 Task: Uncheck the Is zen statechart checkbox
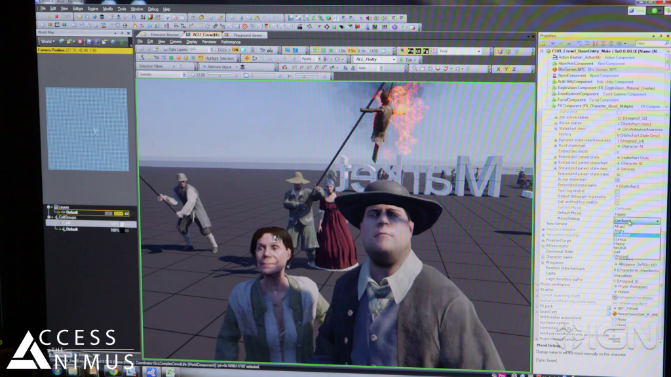click(x=617, y=180)
